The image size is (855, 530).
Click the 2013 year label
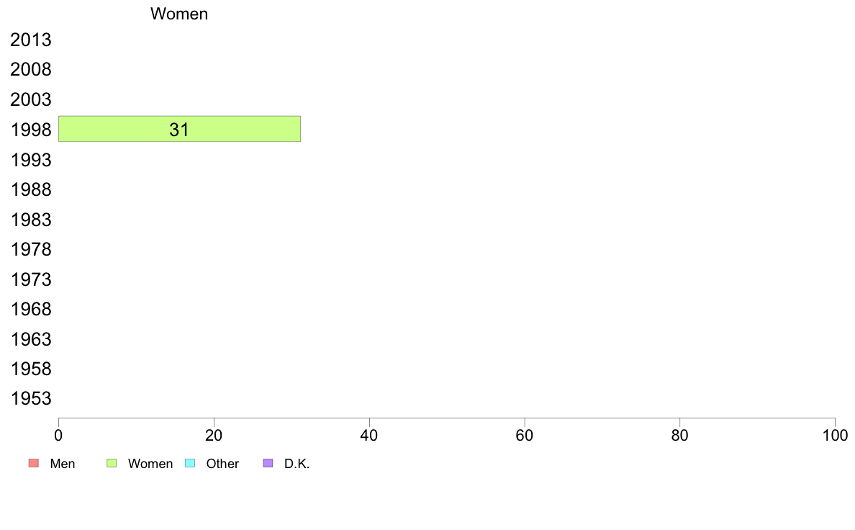click(x=31, y=40)
